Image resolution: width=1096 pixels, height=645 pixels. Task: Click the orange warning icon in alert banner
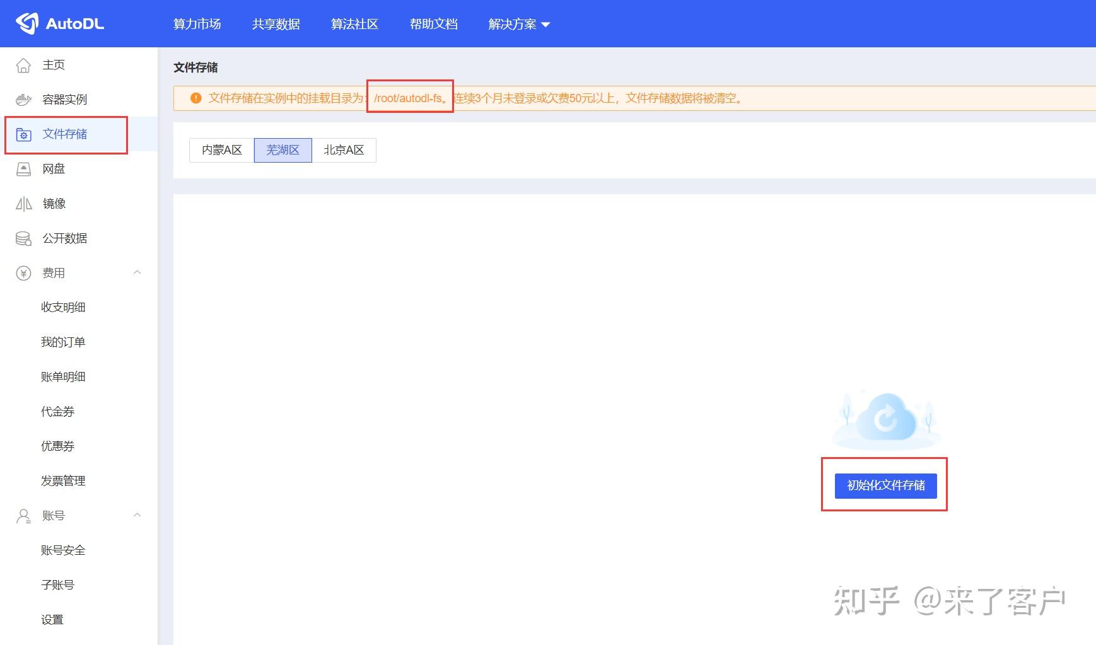(195, 98)
